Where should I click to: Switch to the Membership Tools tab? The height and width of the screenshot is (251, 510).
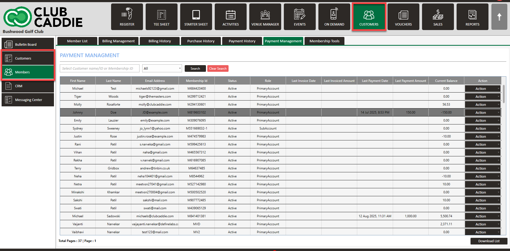(x=324, y=41)
